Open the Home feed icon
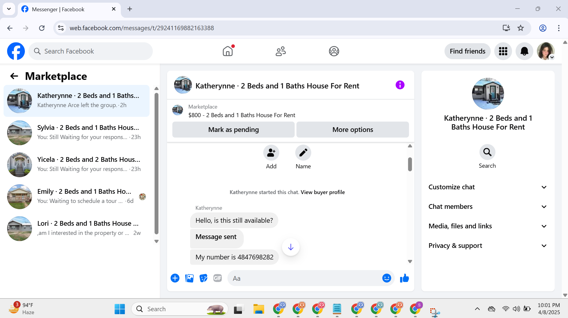The height and width of the screenshot is (318, 568). tap(228, 51)
